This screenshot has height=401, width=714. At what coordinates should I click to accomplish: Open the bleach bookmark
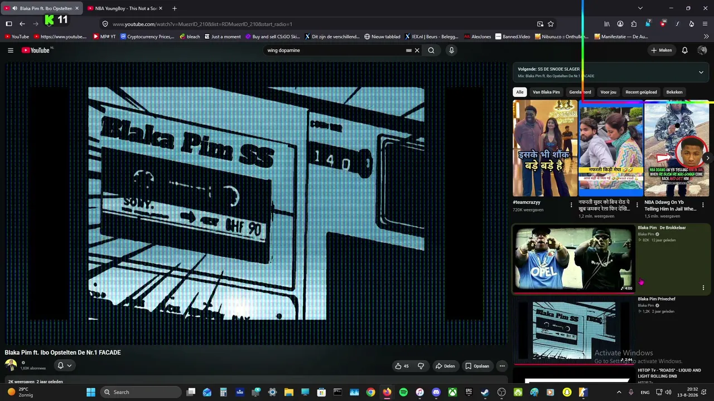pyautogui.click(x=190, y=37)
